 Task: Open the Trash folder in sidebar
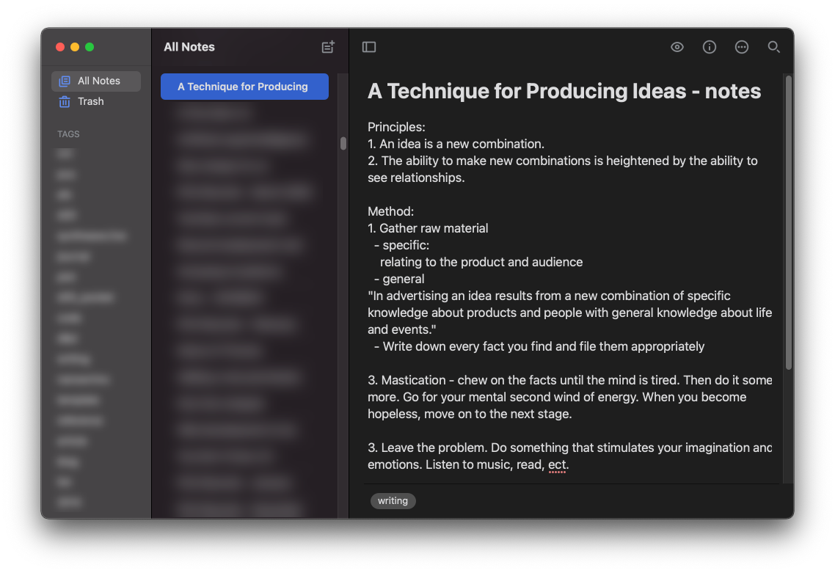click(x=96, y=101)
